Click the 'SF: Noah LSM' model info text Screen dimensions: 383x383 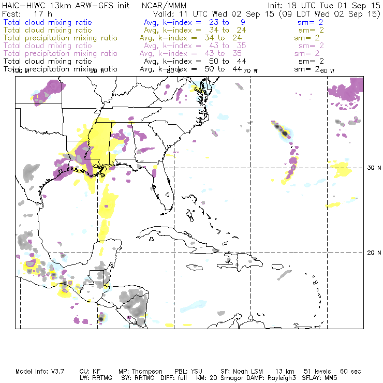pos(242,372)
